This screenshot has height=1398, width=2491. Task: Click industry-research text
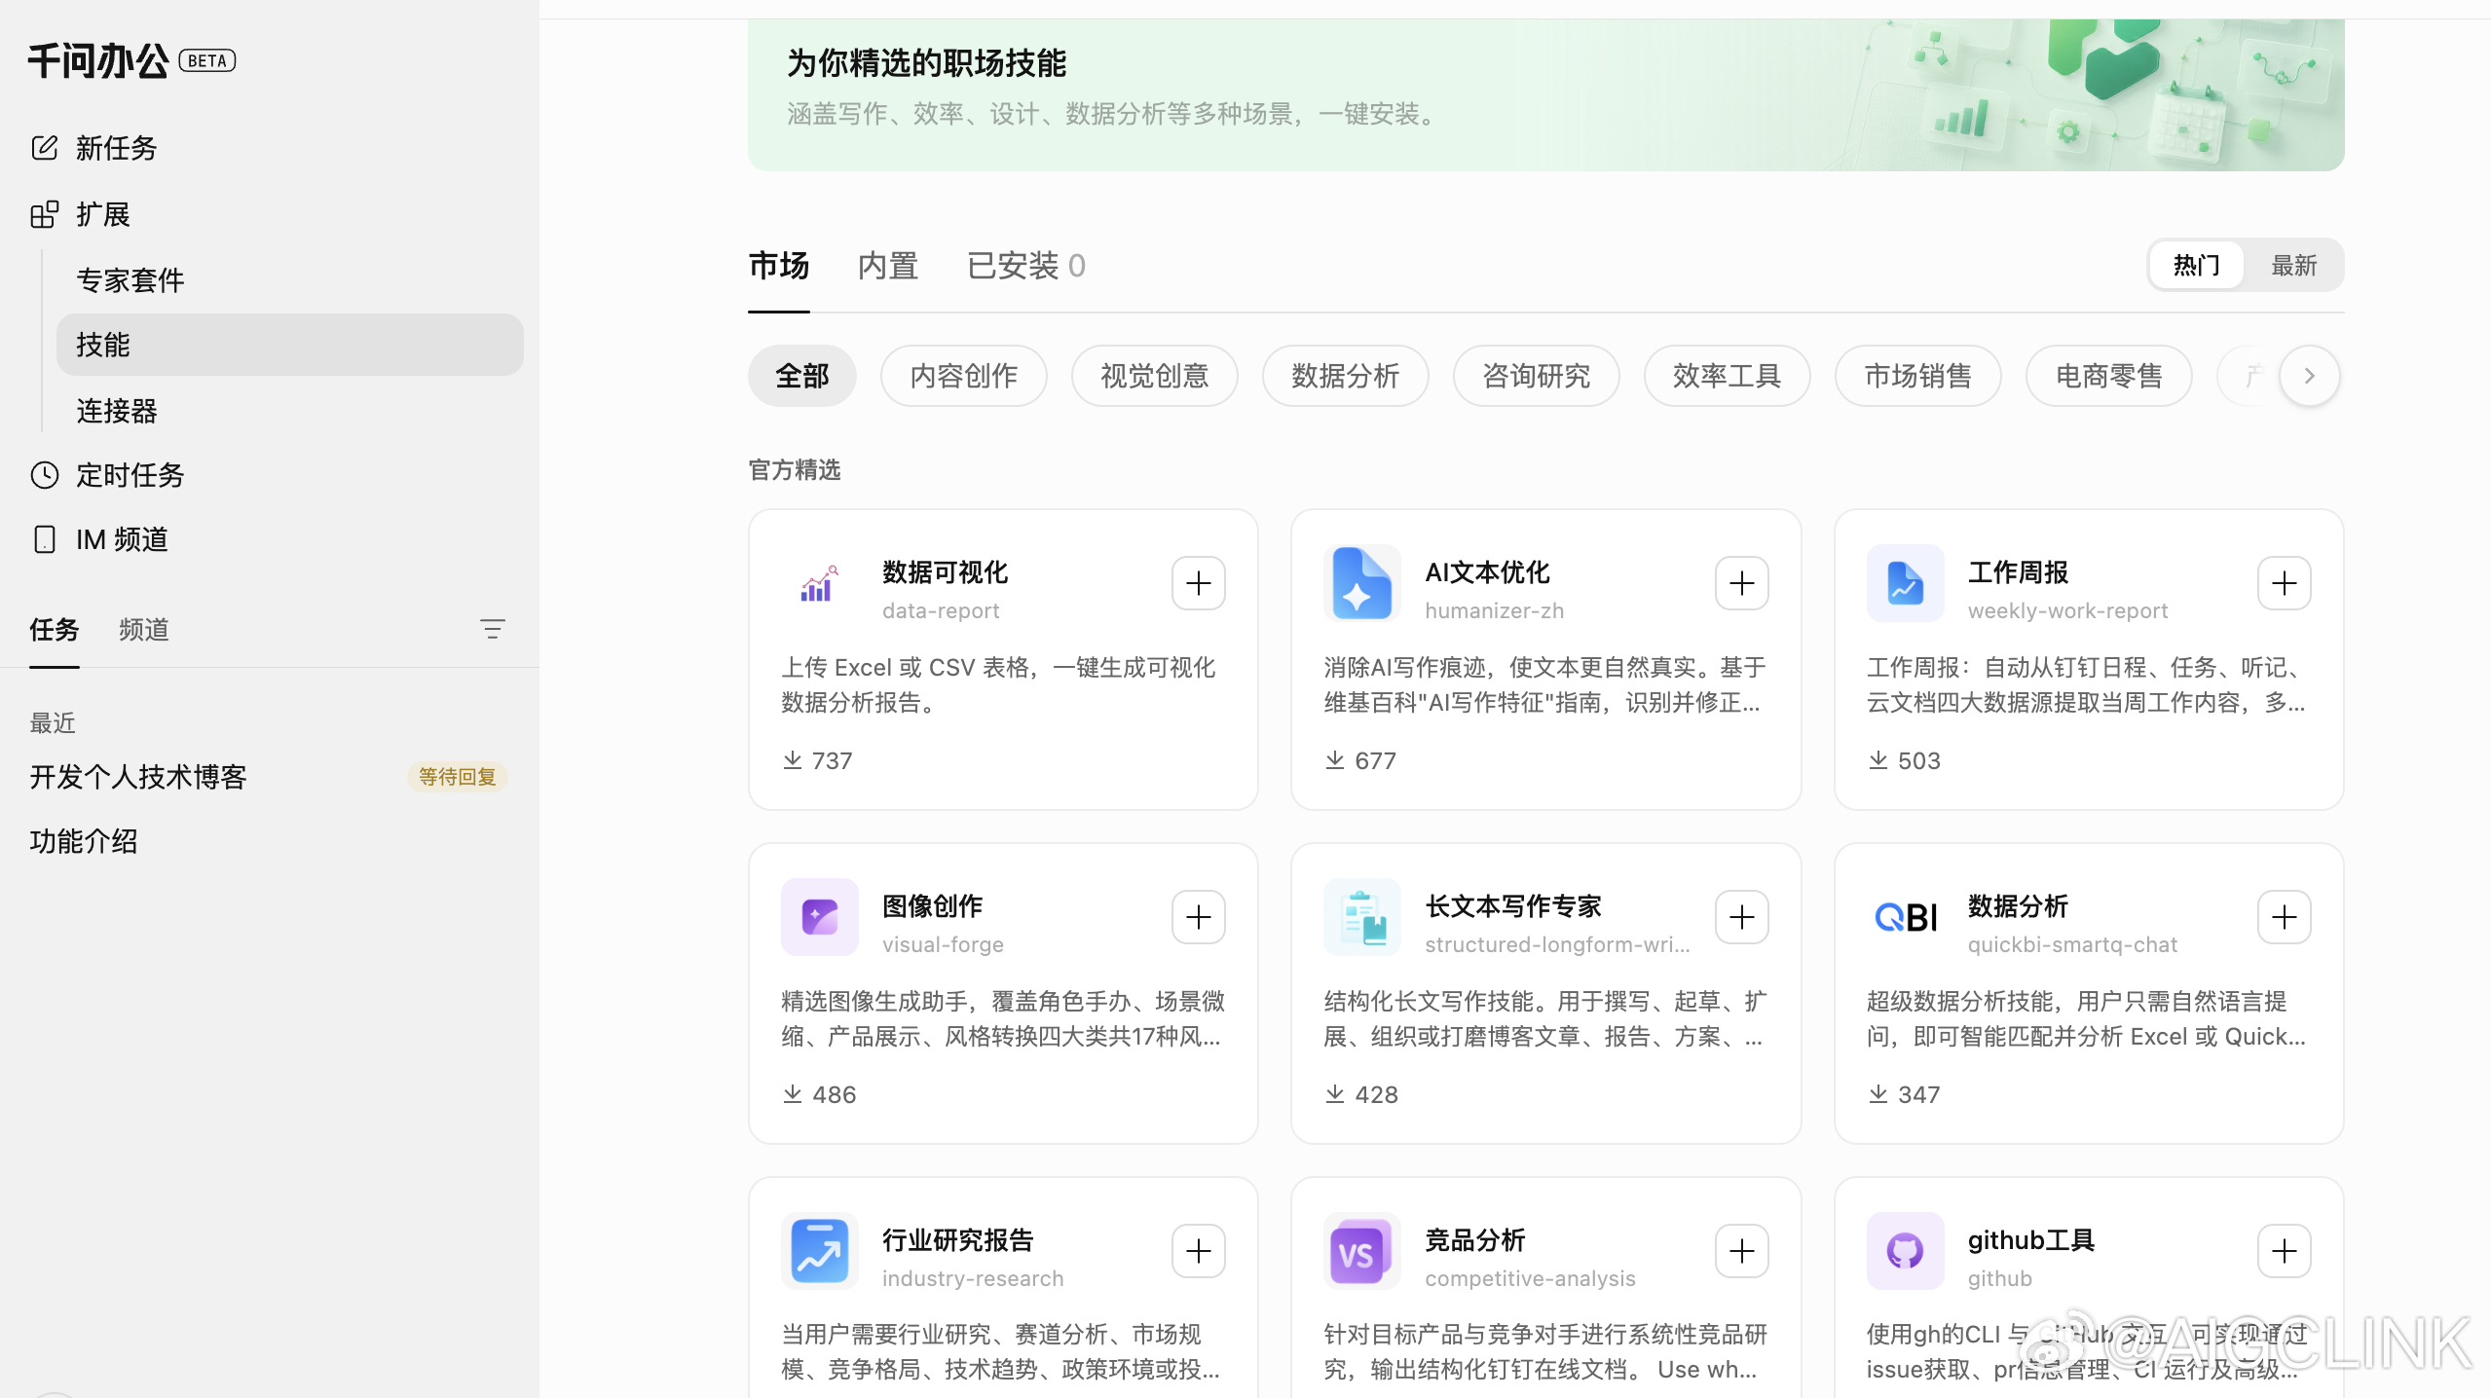pyautogui.click(x=972, y=1278)
